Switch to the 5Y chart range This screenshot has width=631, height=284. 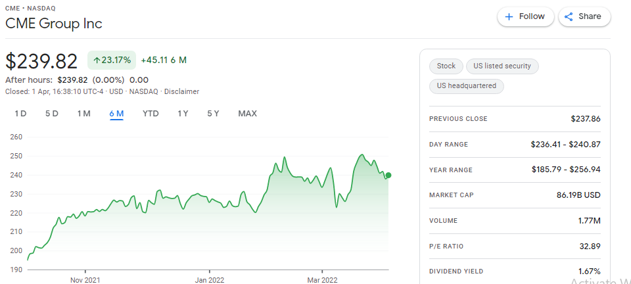[x=213, y=114]
